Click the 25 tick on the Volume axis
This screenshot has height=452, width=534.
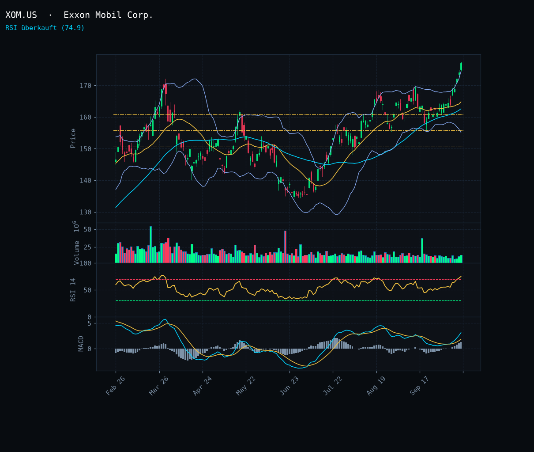87,247
